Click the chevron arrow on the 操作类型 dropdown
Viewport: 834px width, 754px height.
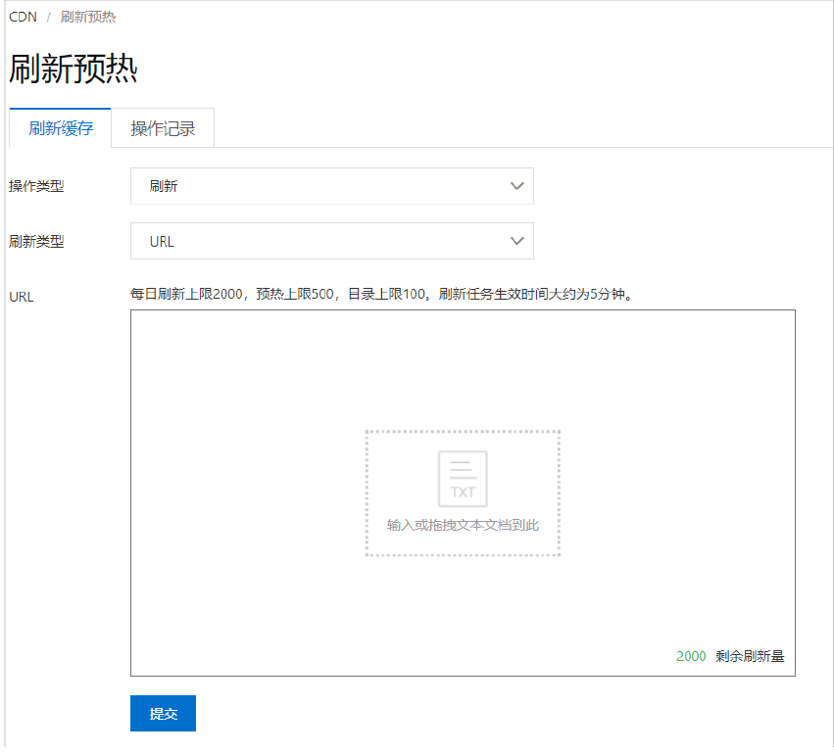[517, 186]
